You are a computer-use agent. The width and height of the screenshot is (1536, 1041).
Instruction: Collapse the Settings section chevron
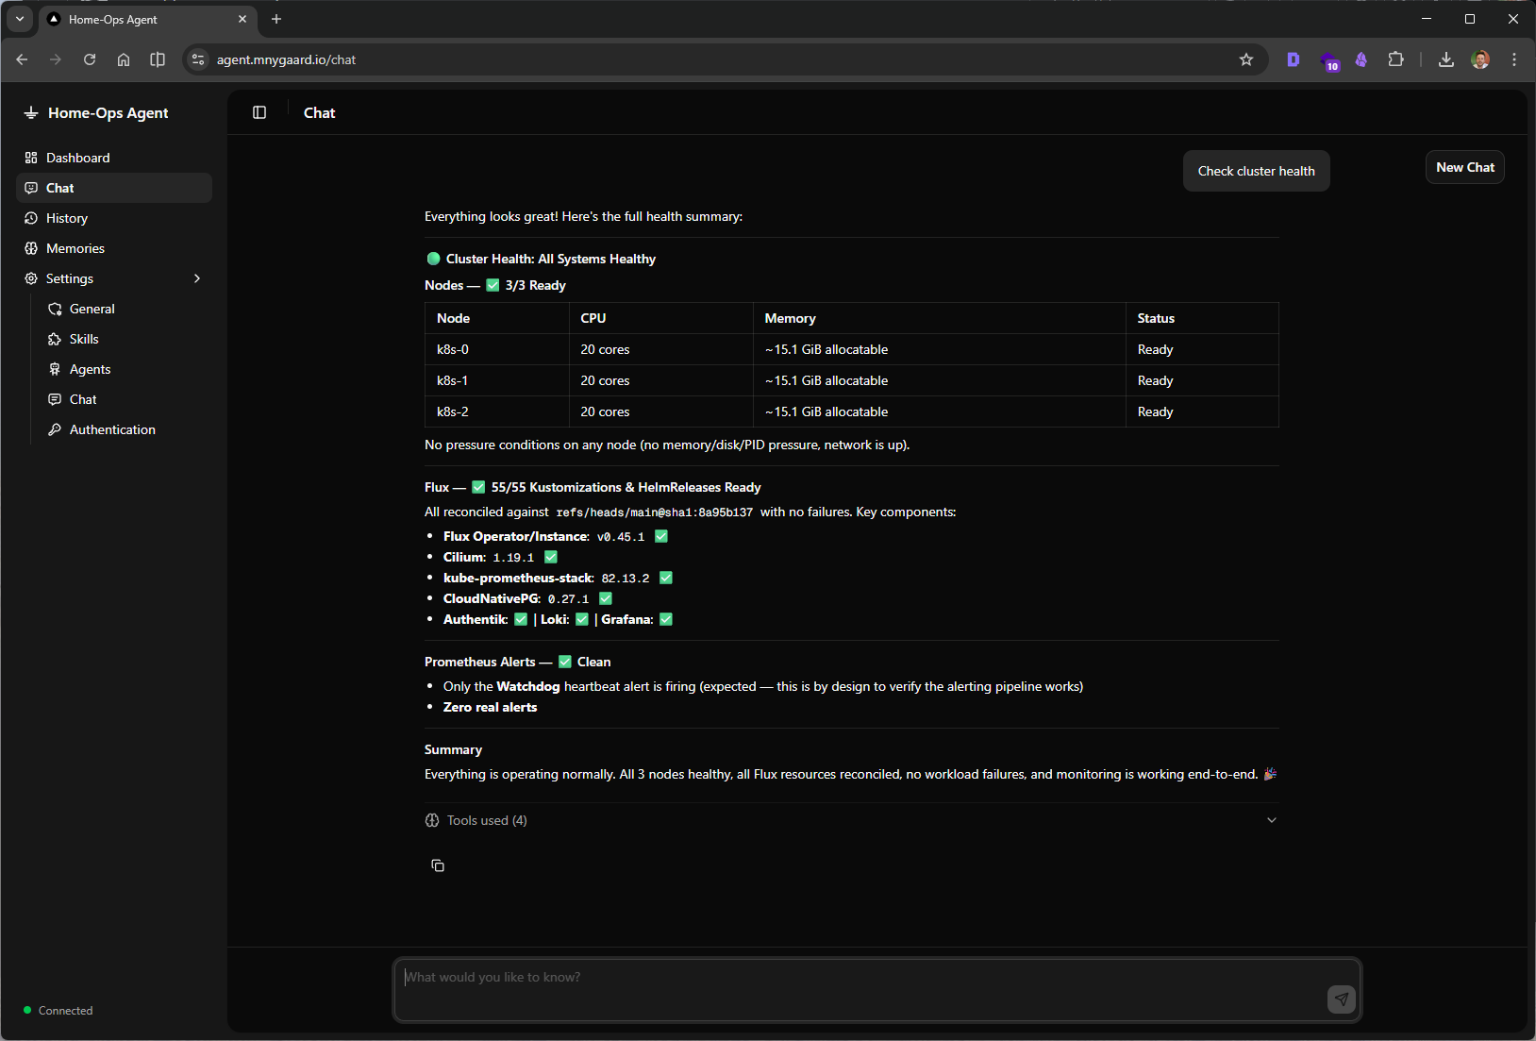point(196,278)
